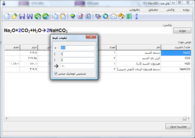Click the flask app icon in title bar
195x138 pixels.
click(4, 3)
